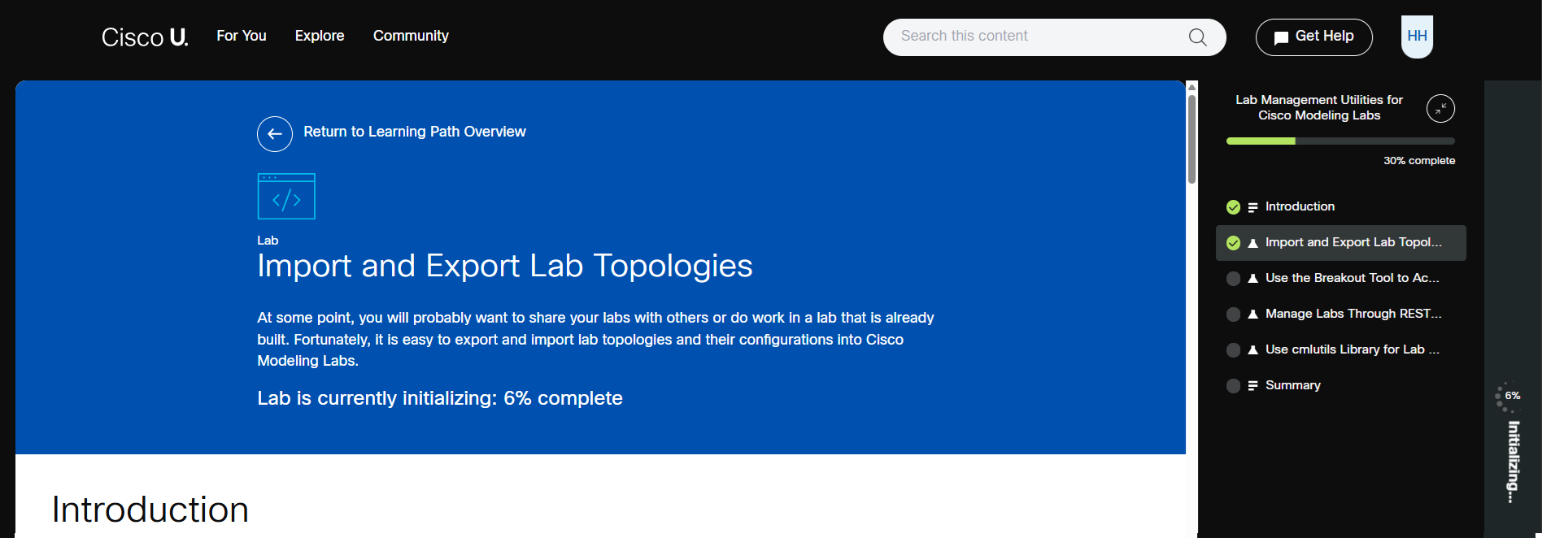Open the Introduction lesson

tap(1340, 207)
